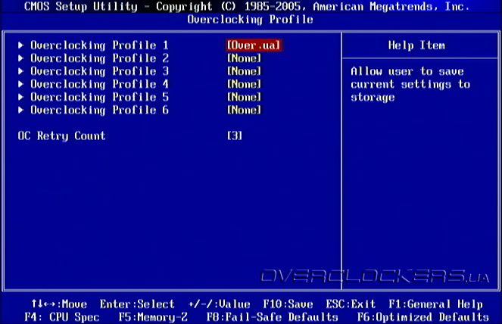Image resolution: width=502 pixels, height=324 pixels.
Task: Expand arrow beside Overclocking Profile 3
Action: coord(20,71)
